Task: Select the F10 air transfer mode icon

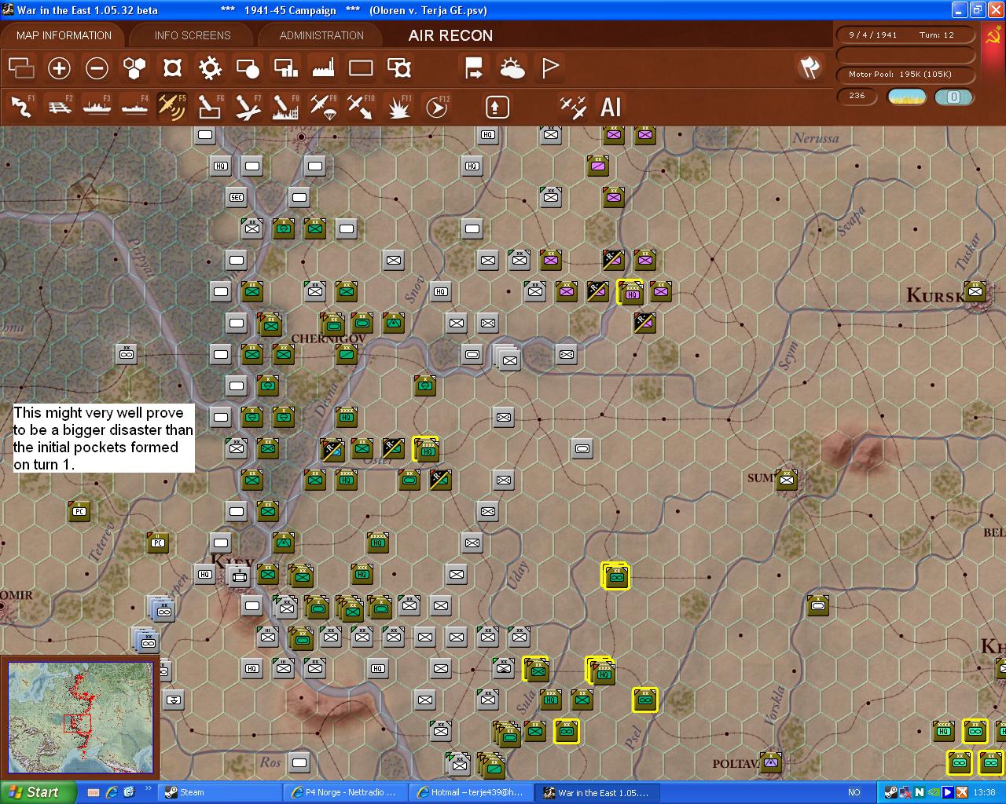Action: click(361, 106)
